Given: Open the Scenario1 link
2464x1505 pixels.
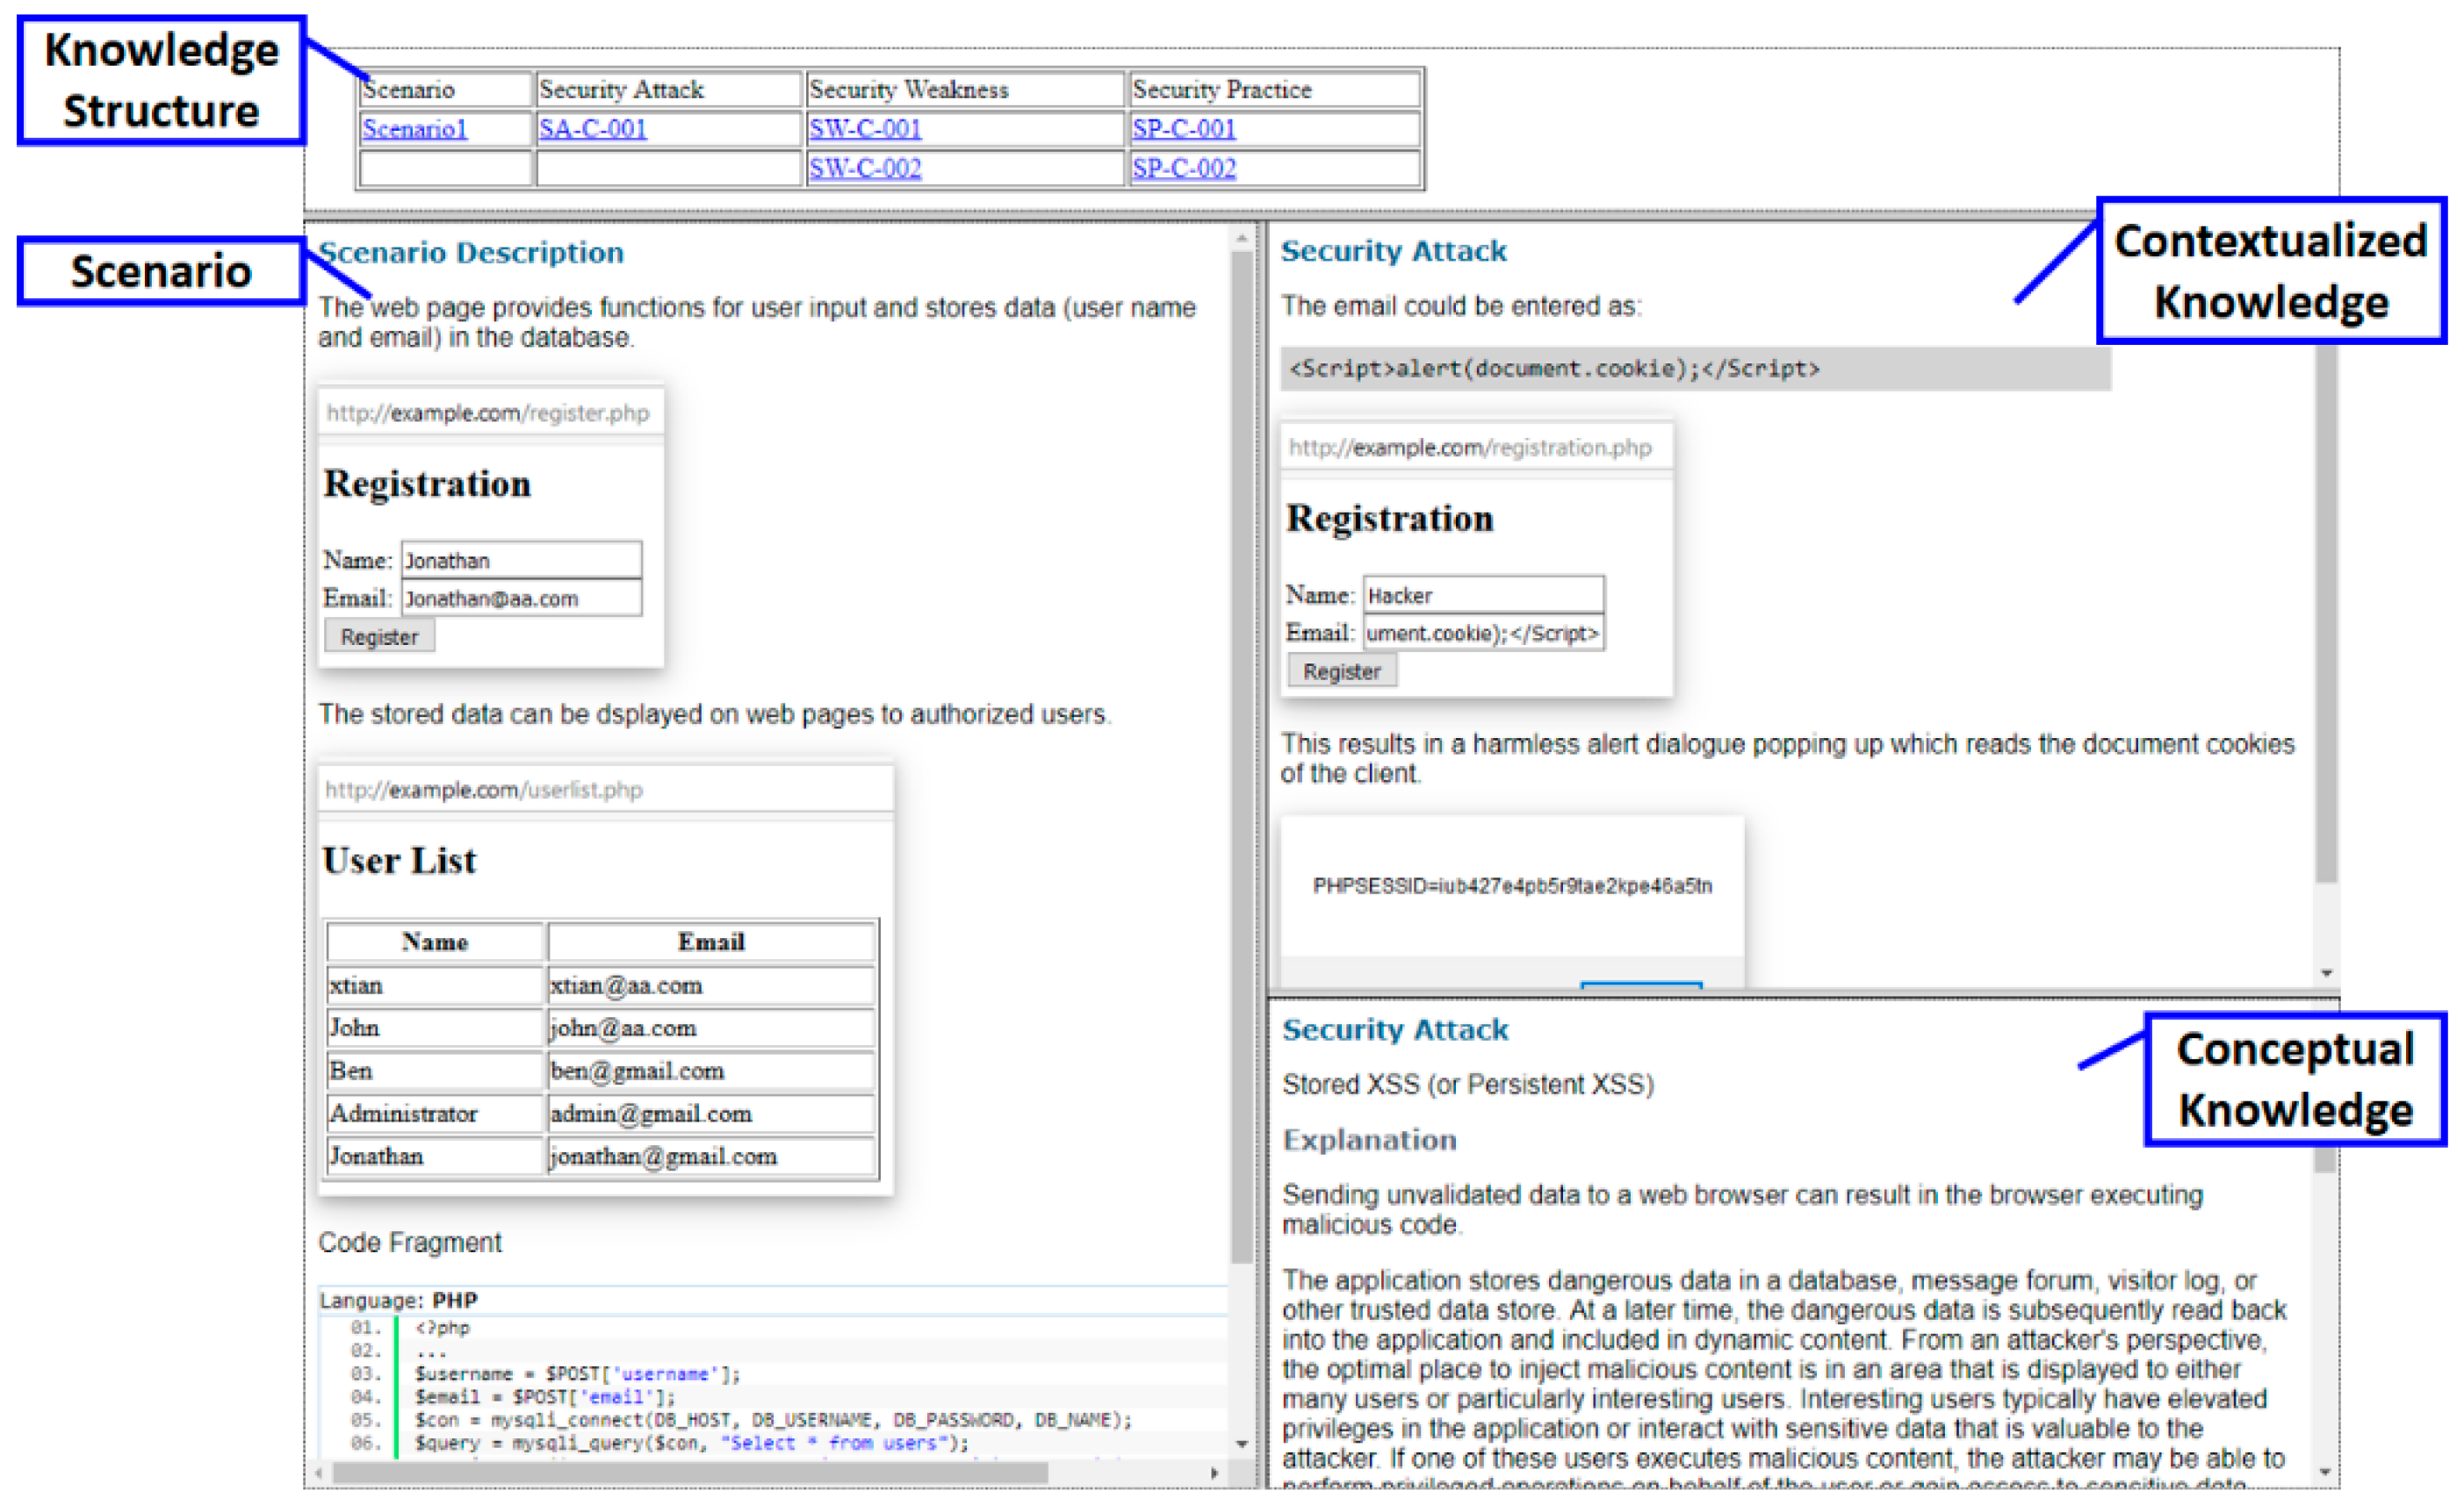Looking at the screenshot, I should 414,129.
